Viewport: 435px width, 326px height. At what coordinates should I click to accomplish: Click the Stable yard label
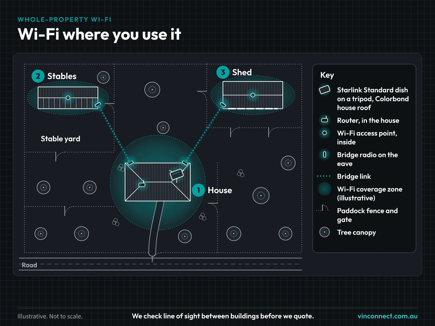coord(60,139)
